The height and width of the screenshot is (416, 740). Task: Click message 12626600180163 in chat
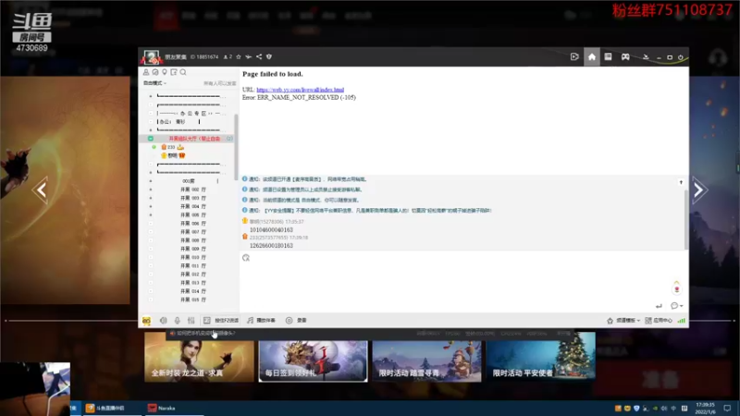[x=271, y=246]
